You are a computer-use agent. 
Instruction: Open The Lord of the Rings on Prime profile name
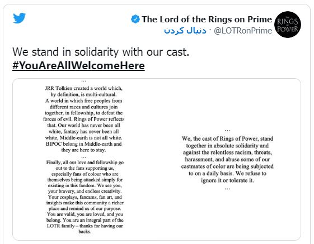[207, 19]
